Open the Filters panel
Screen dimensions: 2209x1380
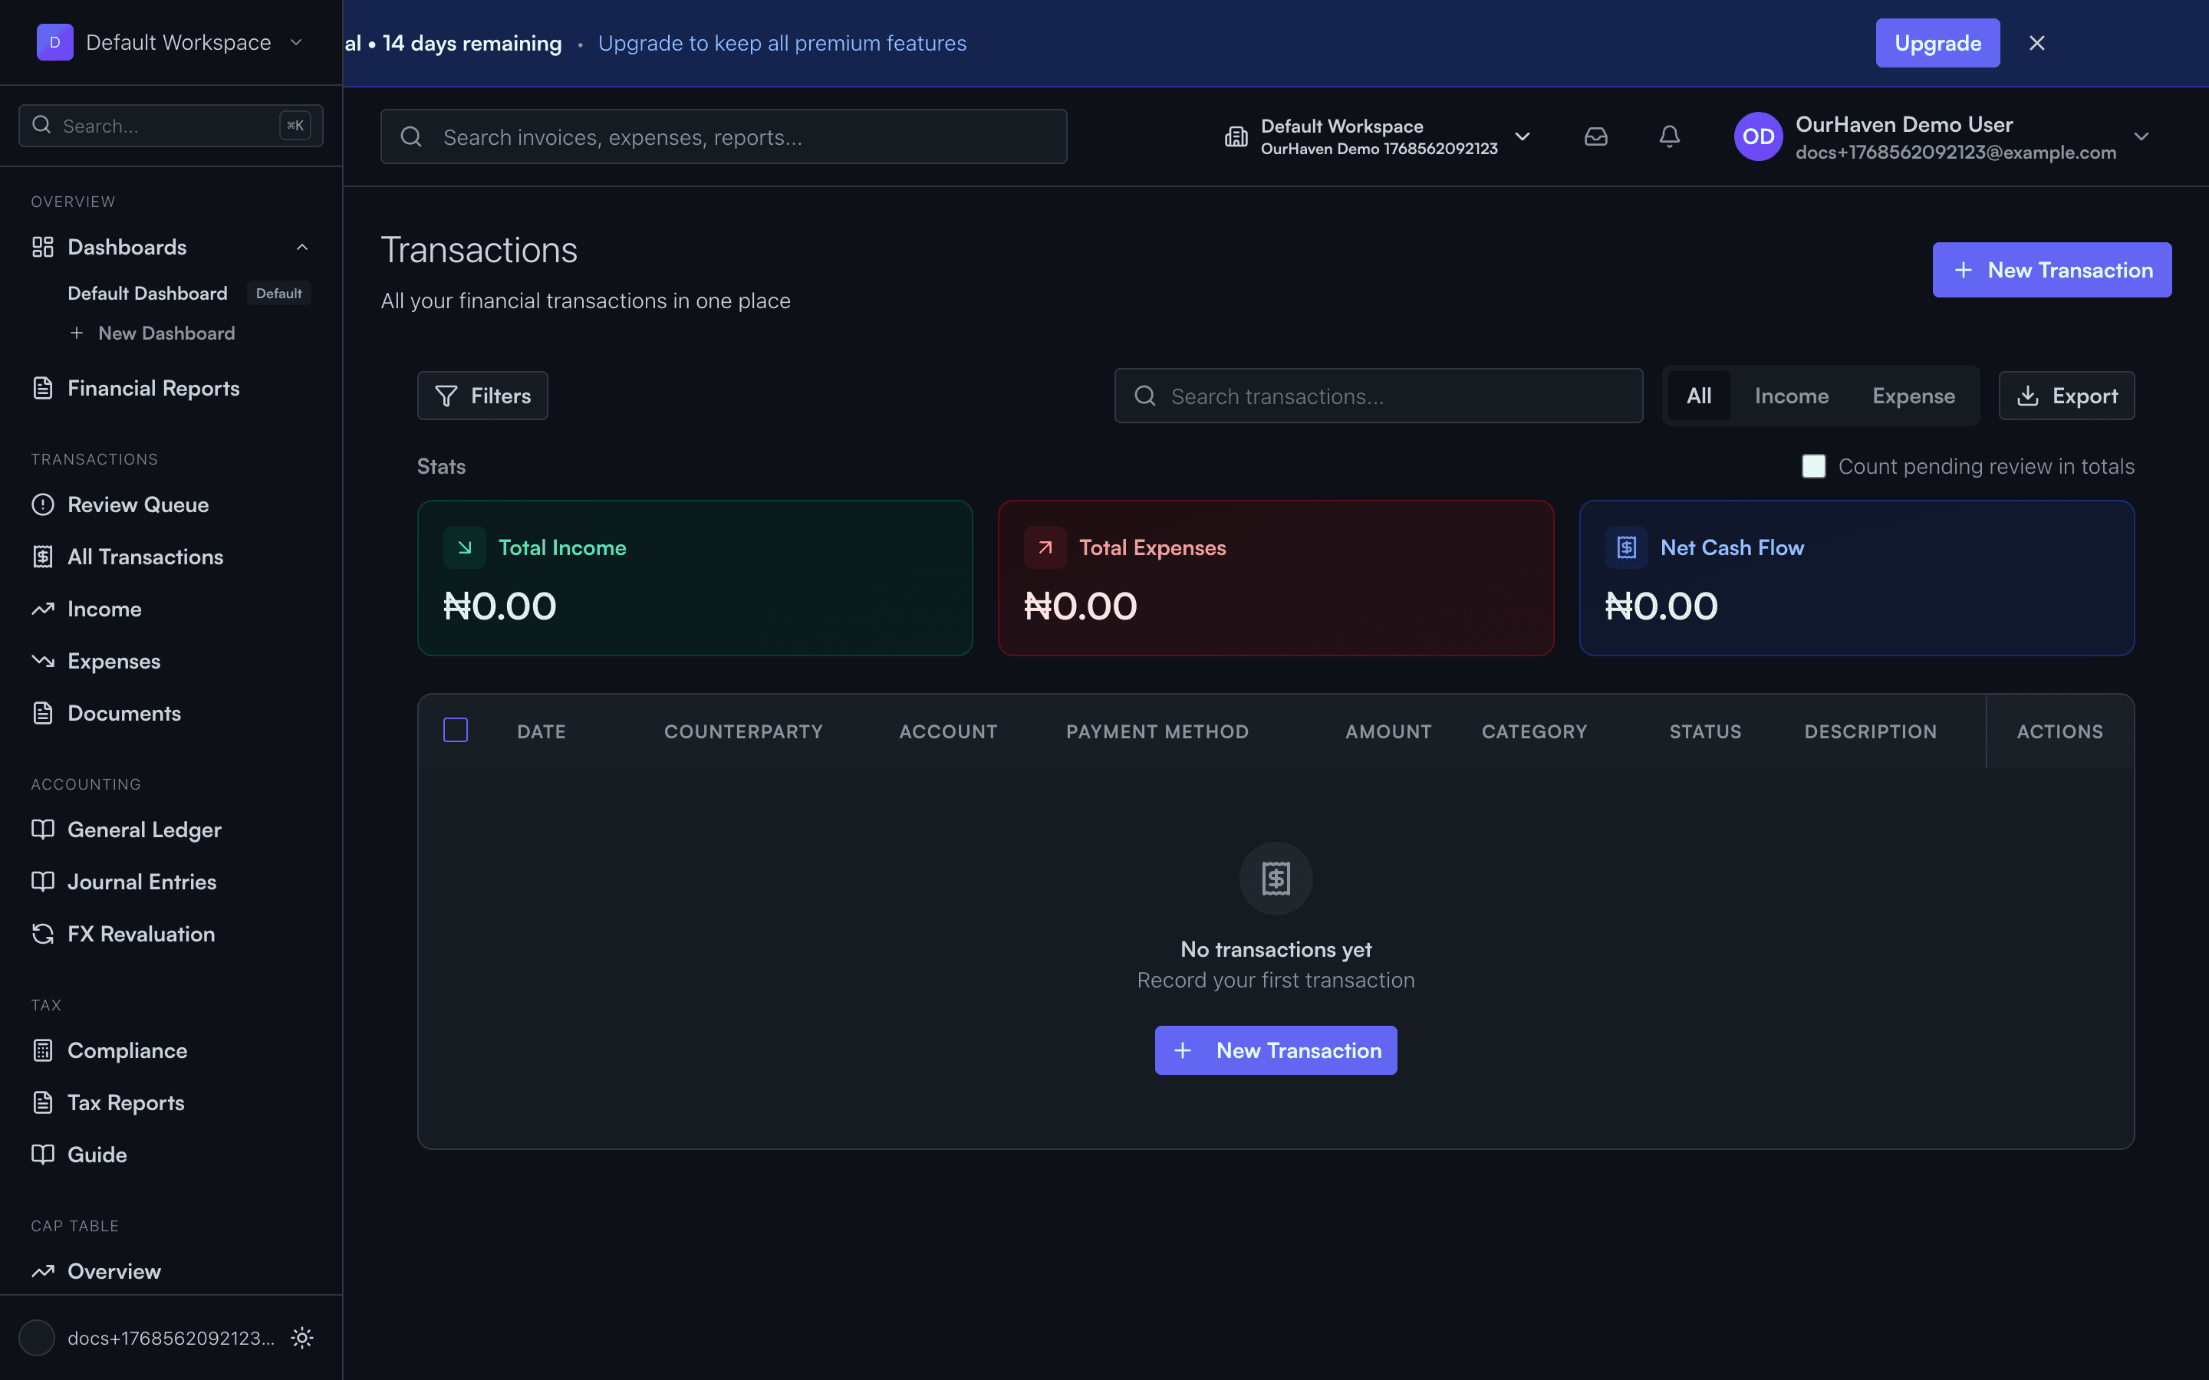[x=482, y=395]
